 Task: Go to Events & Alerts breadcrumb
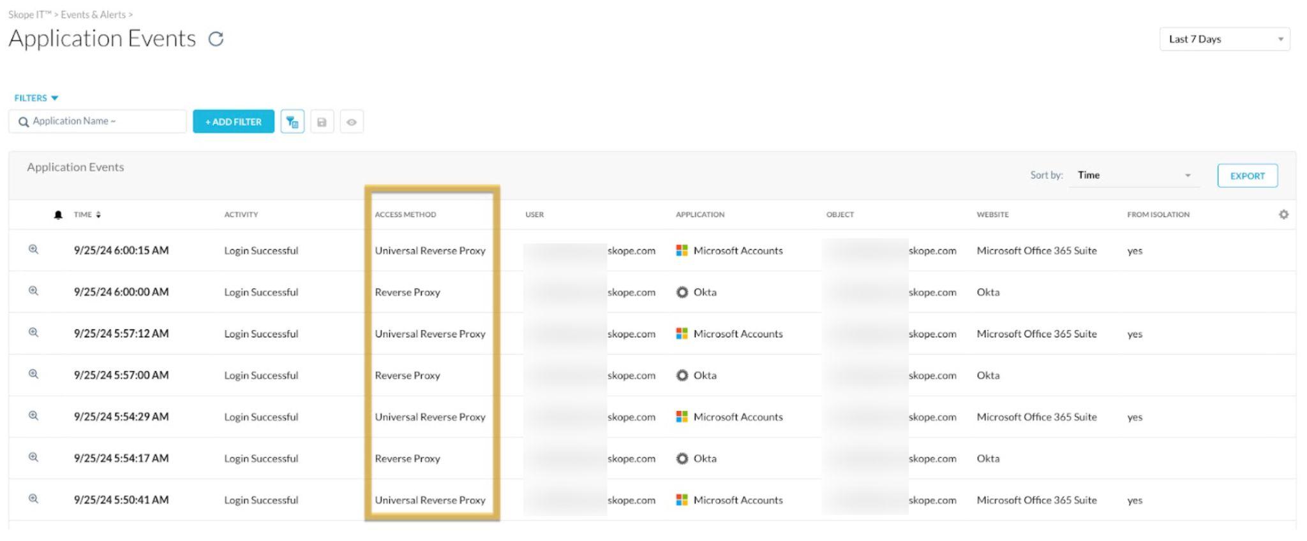click(x=93, y=14)
